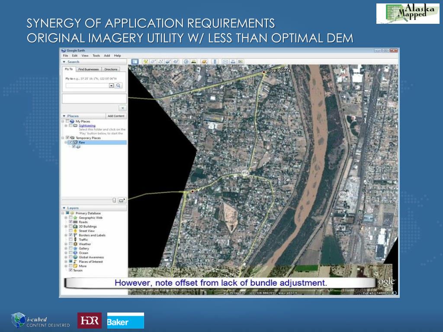Screen dimensions: 443x332
Task: Uncheck the Roads layer checkbox
Action: tap(71, 222)
